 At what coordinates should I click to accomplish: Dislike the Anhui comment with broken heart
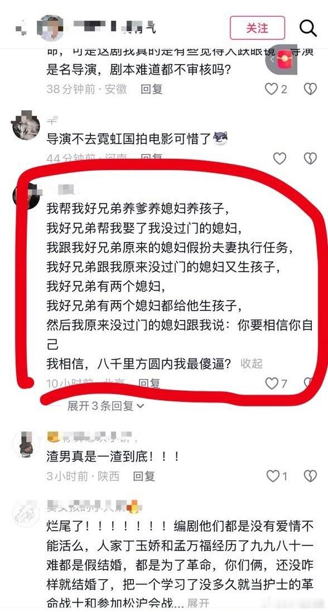point(310,89)
